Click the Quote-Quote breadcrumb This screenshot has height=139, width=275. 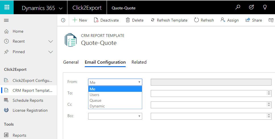tap(123, 8)
